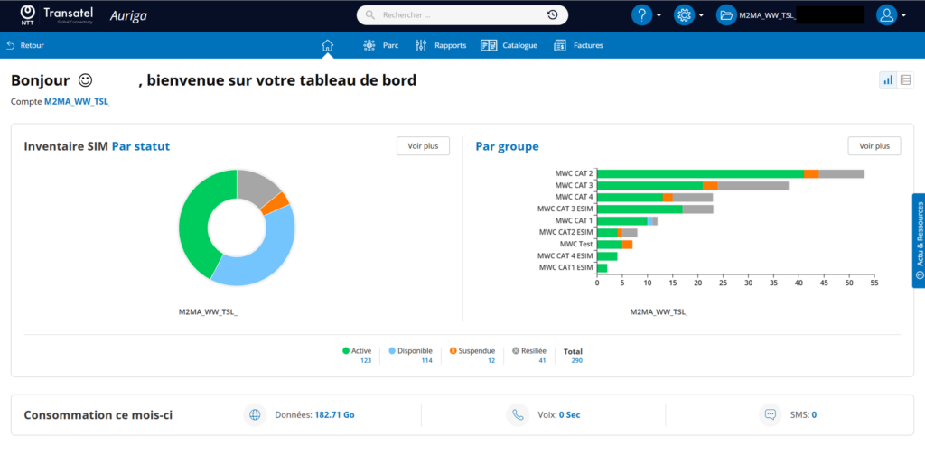Click the SMS speech bubble icon
The width and height of the screenshot is (925, 455).
click(x=770, y=415)
